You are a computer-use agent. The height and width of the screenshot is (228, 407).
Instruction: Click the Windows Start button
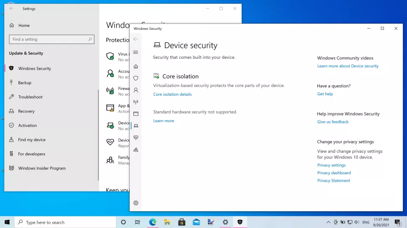click(x=7, y=222)
